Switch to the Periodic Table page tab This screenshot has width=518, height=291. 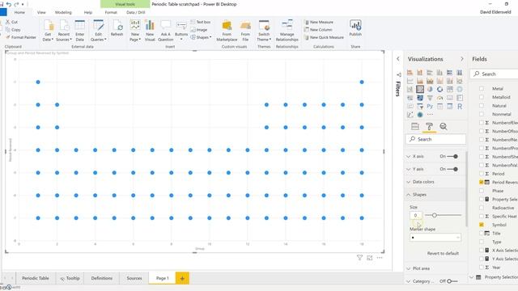36,278
